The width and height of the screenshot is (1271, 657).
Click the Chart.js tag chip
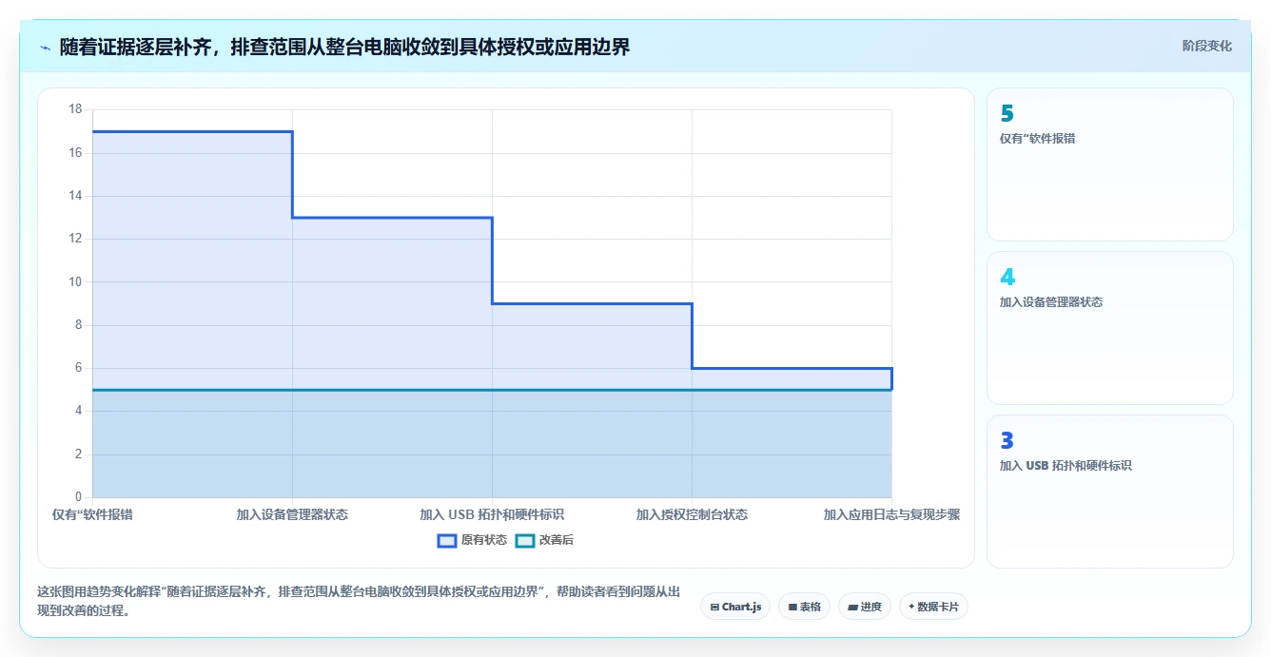pyautogui.click(x=735, y=607)
